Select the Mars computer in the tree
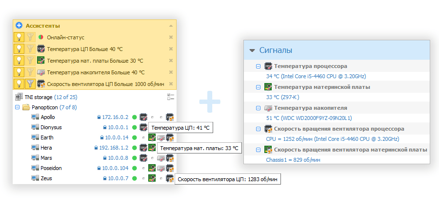439x204 pixels. pos(47,158)
